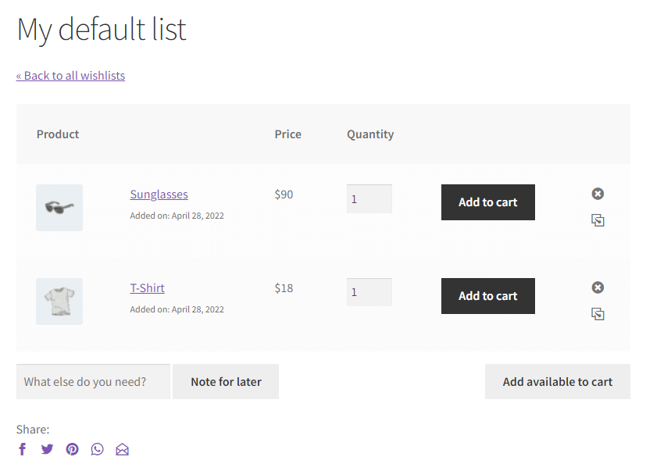This screenshot has height=471, width=646.
Task: Click the move icon for T-Shirt
Action: click(x=598, y=314)
